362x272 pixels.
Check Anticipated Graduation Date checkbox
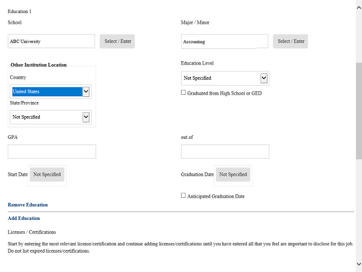[x=183, y=195]
